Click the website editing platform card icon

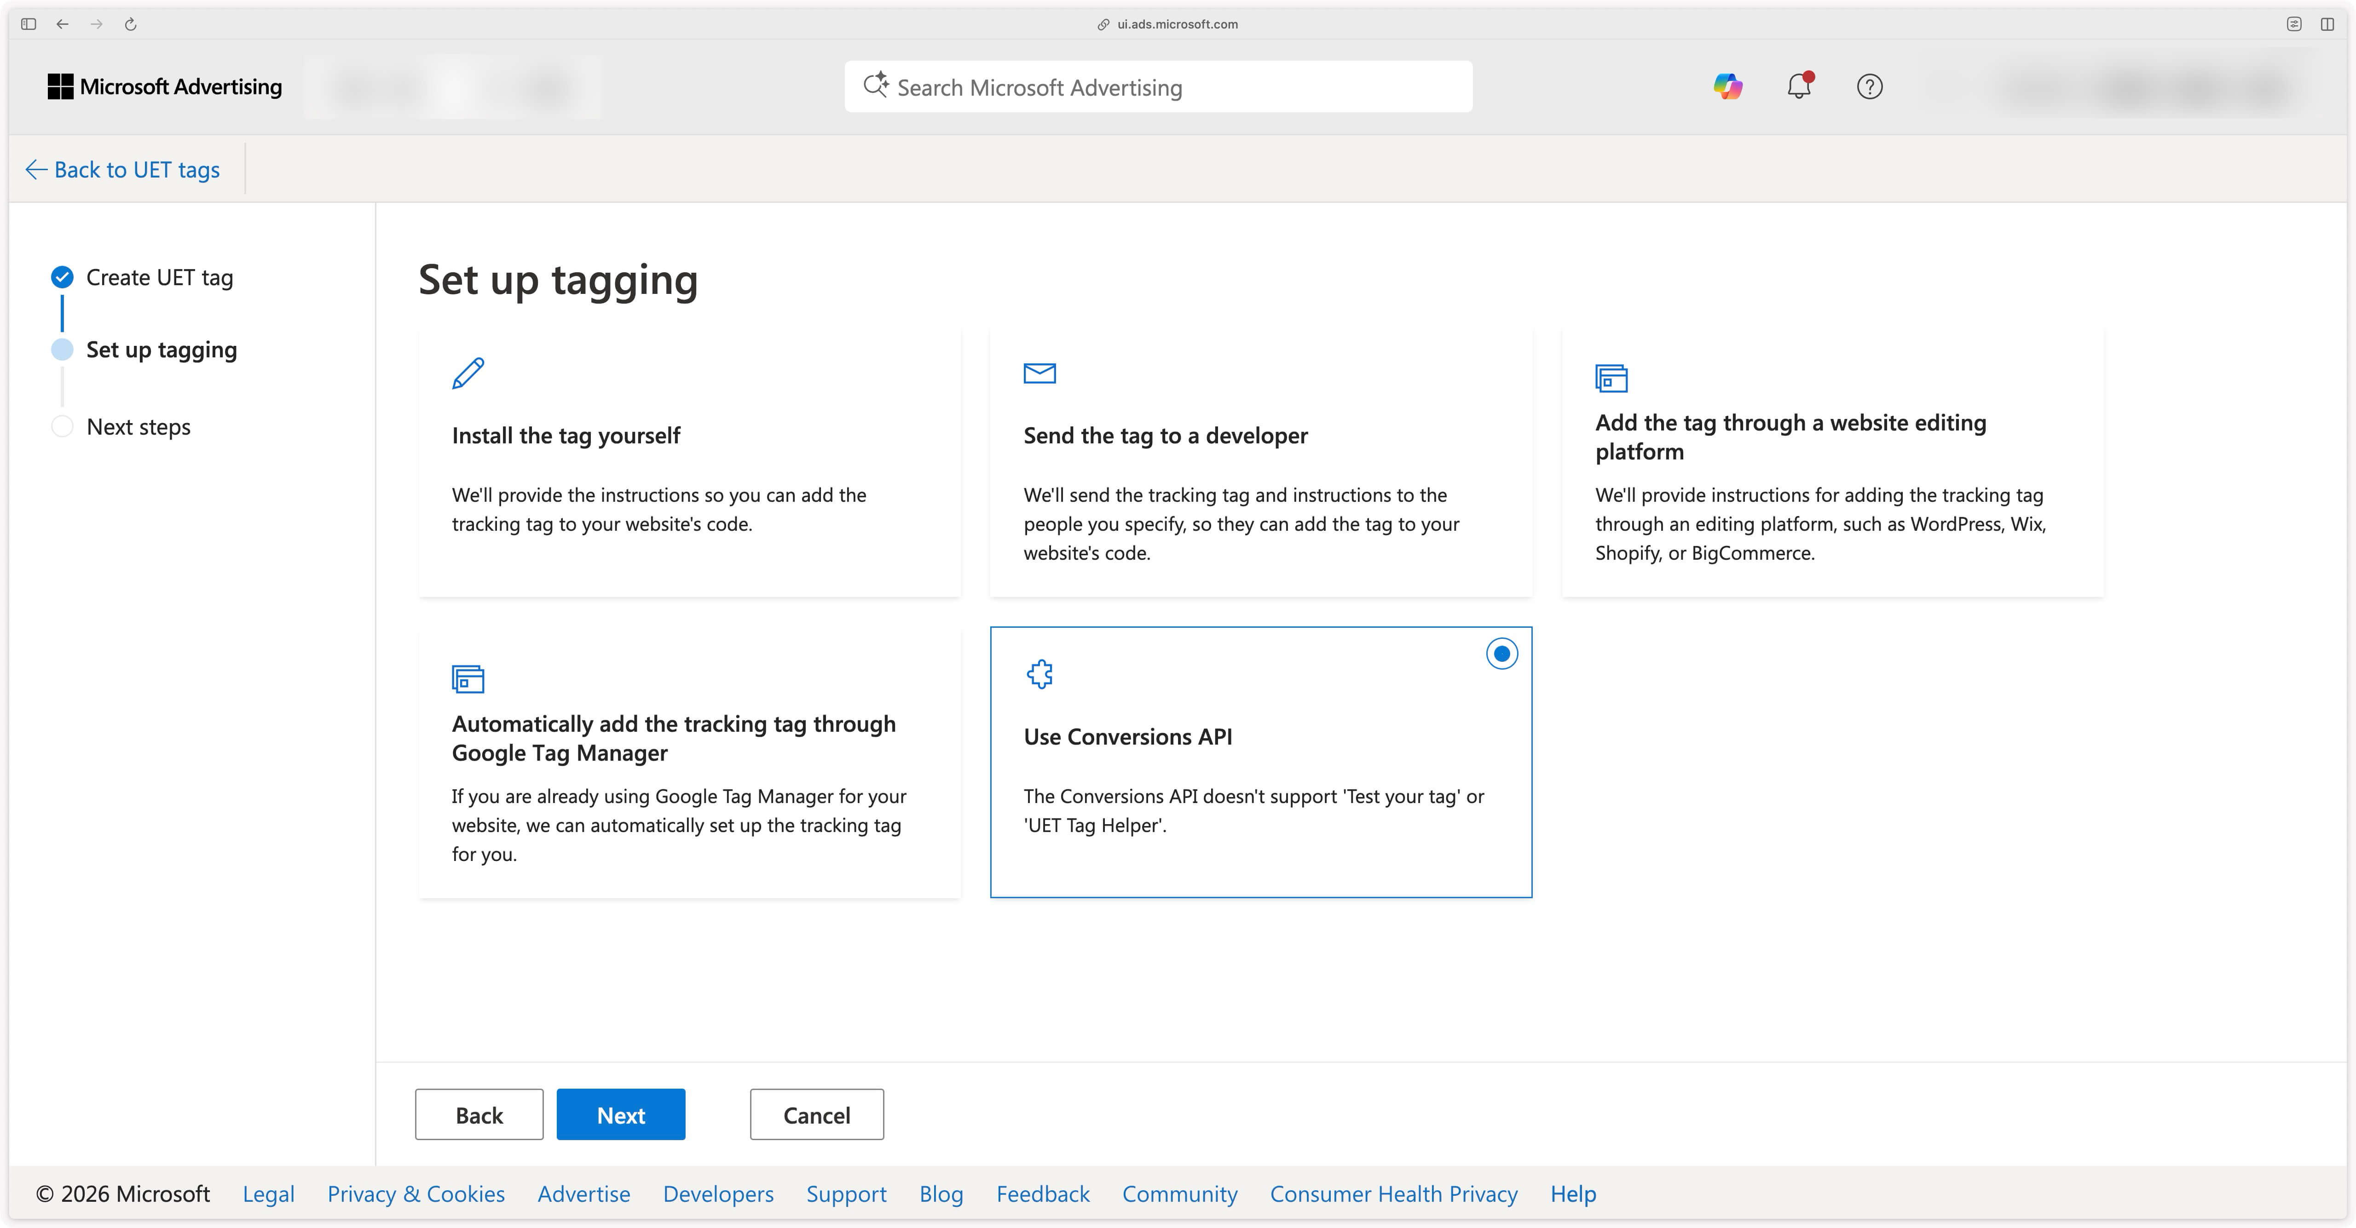click(x=1611, y=378)
